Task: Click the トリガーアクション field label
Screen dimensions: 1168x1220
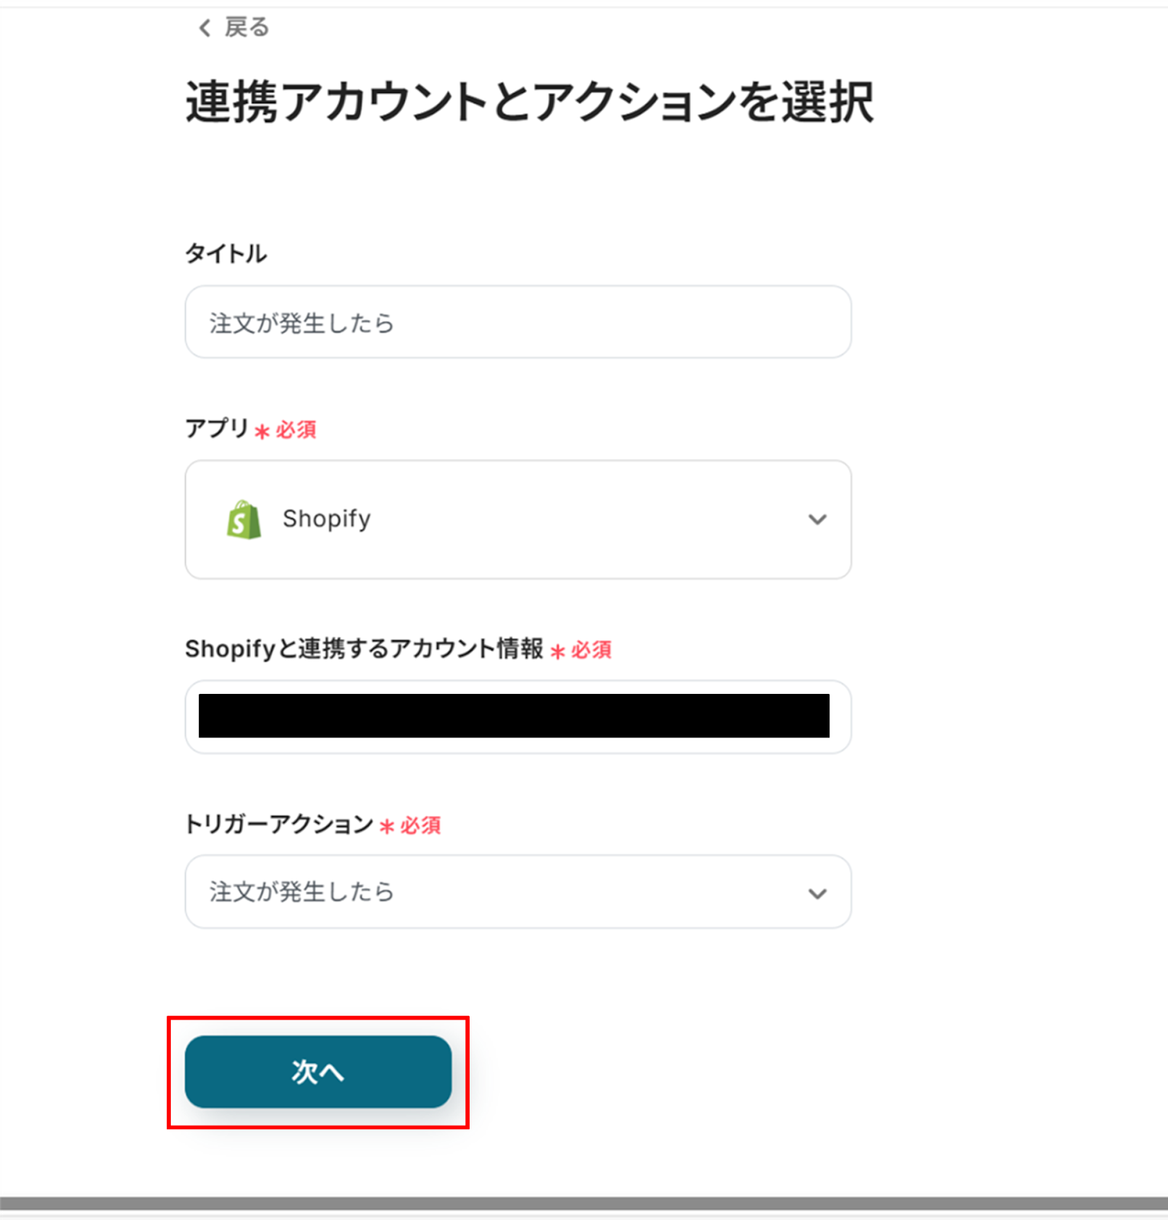Action: [x=278, y=824]
